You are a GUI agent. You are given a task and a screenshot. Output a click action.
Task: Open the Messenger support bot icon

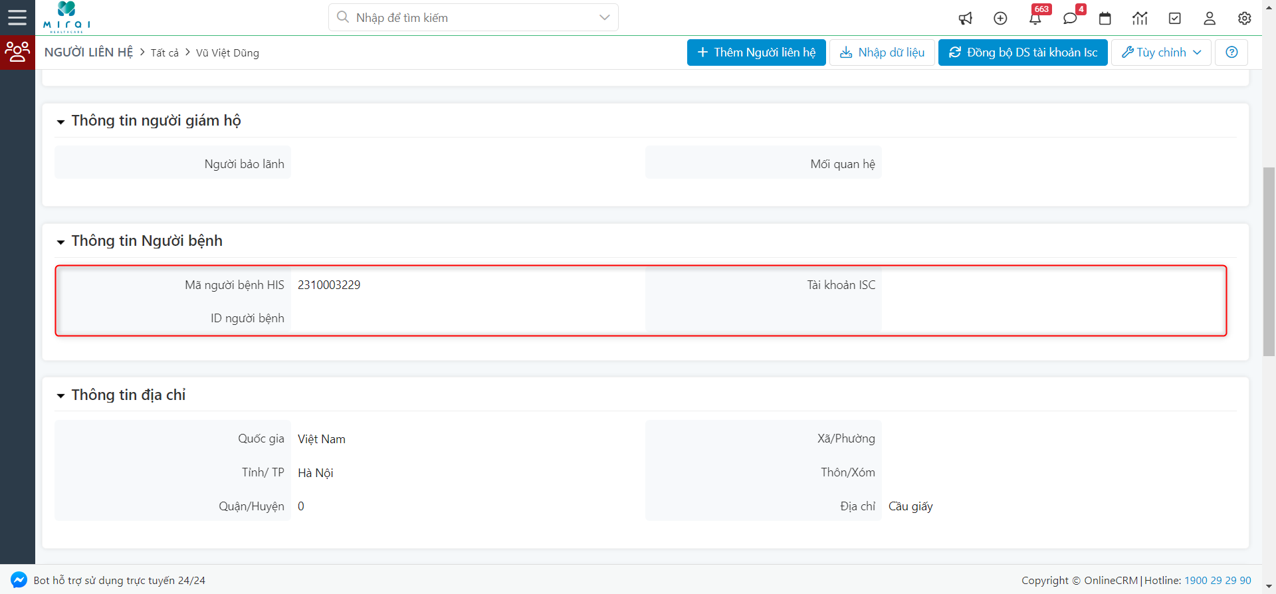[x=19, y=580]
